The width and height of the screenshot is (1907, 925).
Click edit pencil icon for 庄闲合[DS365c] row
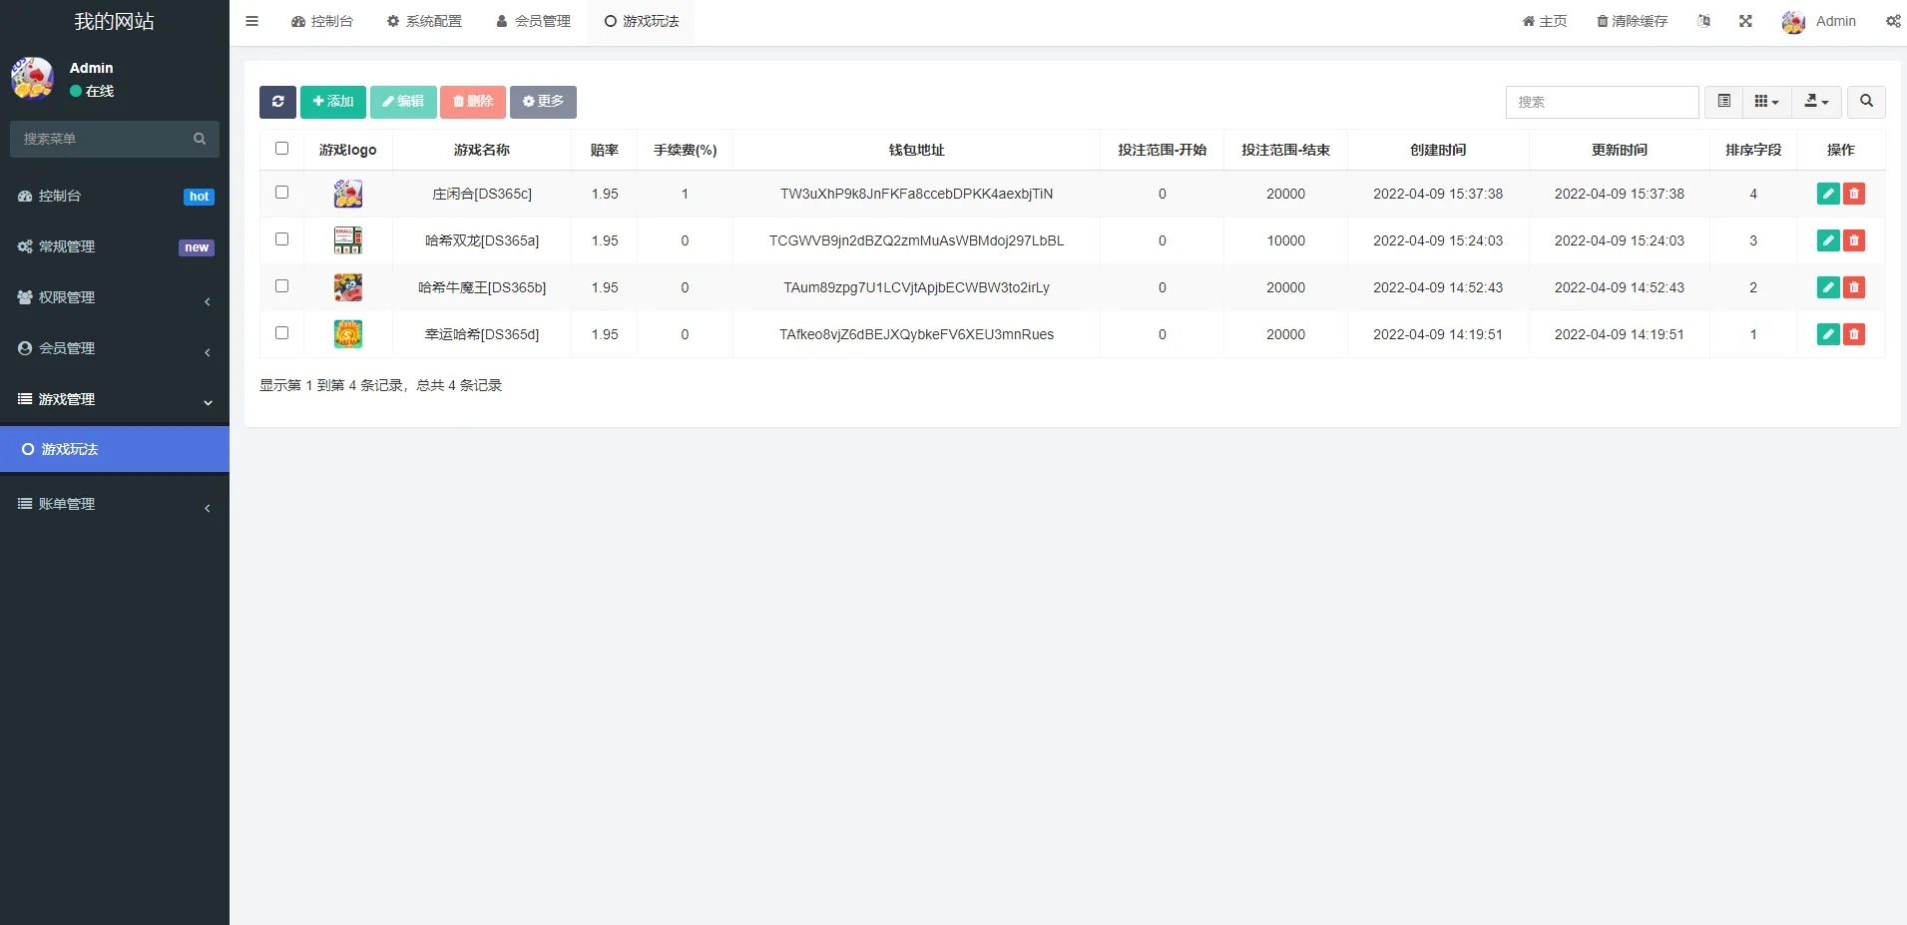1827,194
